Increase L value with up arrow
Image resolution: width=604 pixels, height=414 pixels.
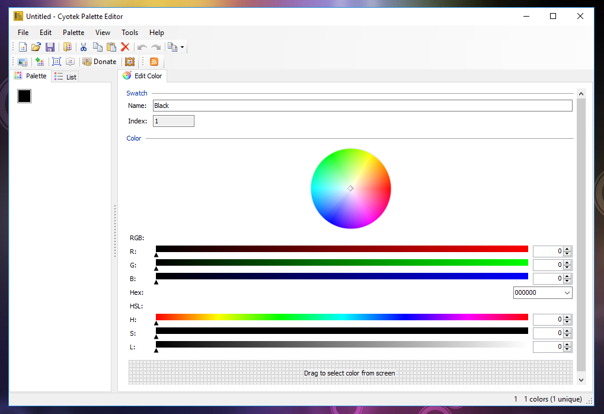point(567,344)
